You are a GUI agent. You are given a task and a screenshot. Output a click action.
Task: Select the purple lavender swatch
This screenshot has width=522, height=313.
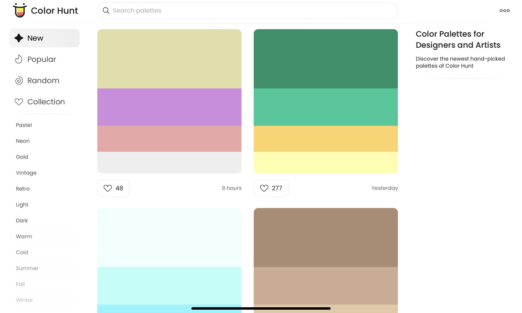169,107
